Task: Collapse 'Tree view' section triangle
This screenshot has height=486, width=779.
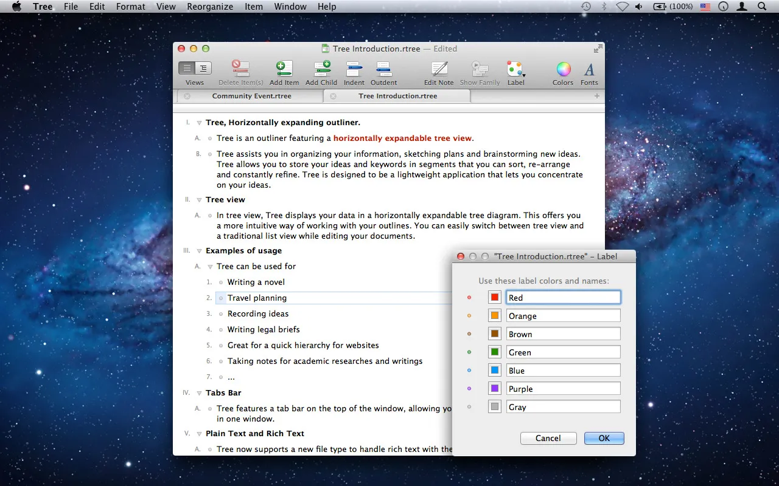Action: coord(199,199)
